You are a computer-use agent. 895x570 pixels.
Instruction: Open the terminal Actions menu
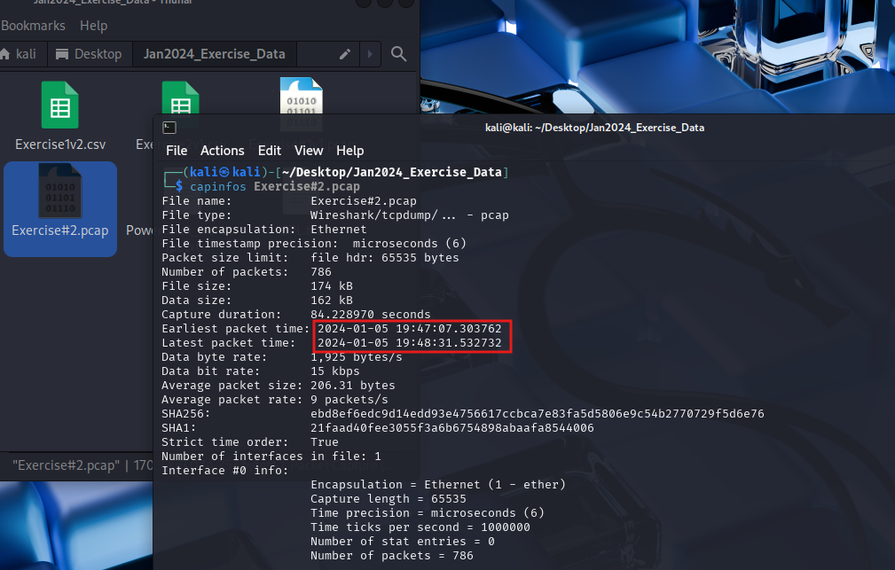(x=222, y=151)
